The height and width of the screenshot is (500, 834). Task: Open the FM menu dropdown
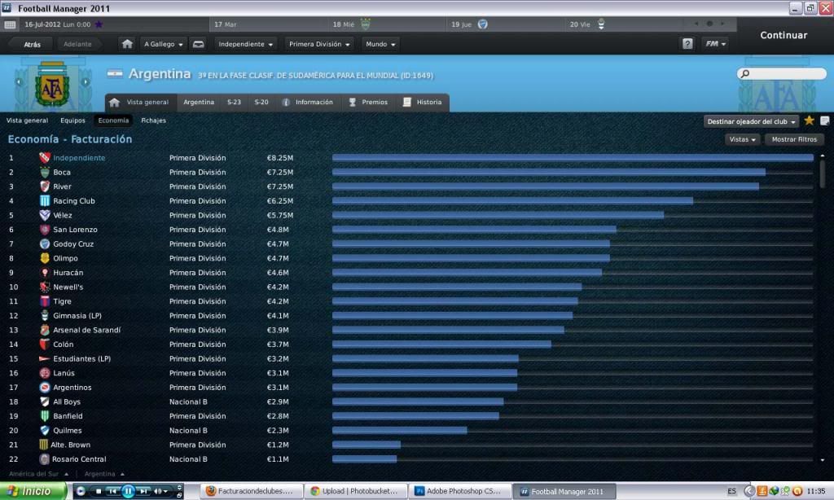[x=715, y=44]
